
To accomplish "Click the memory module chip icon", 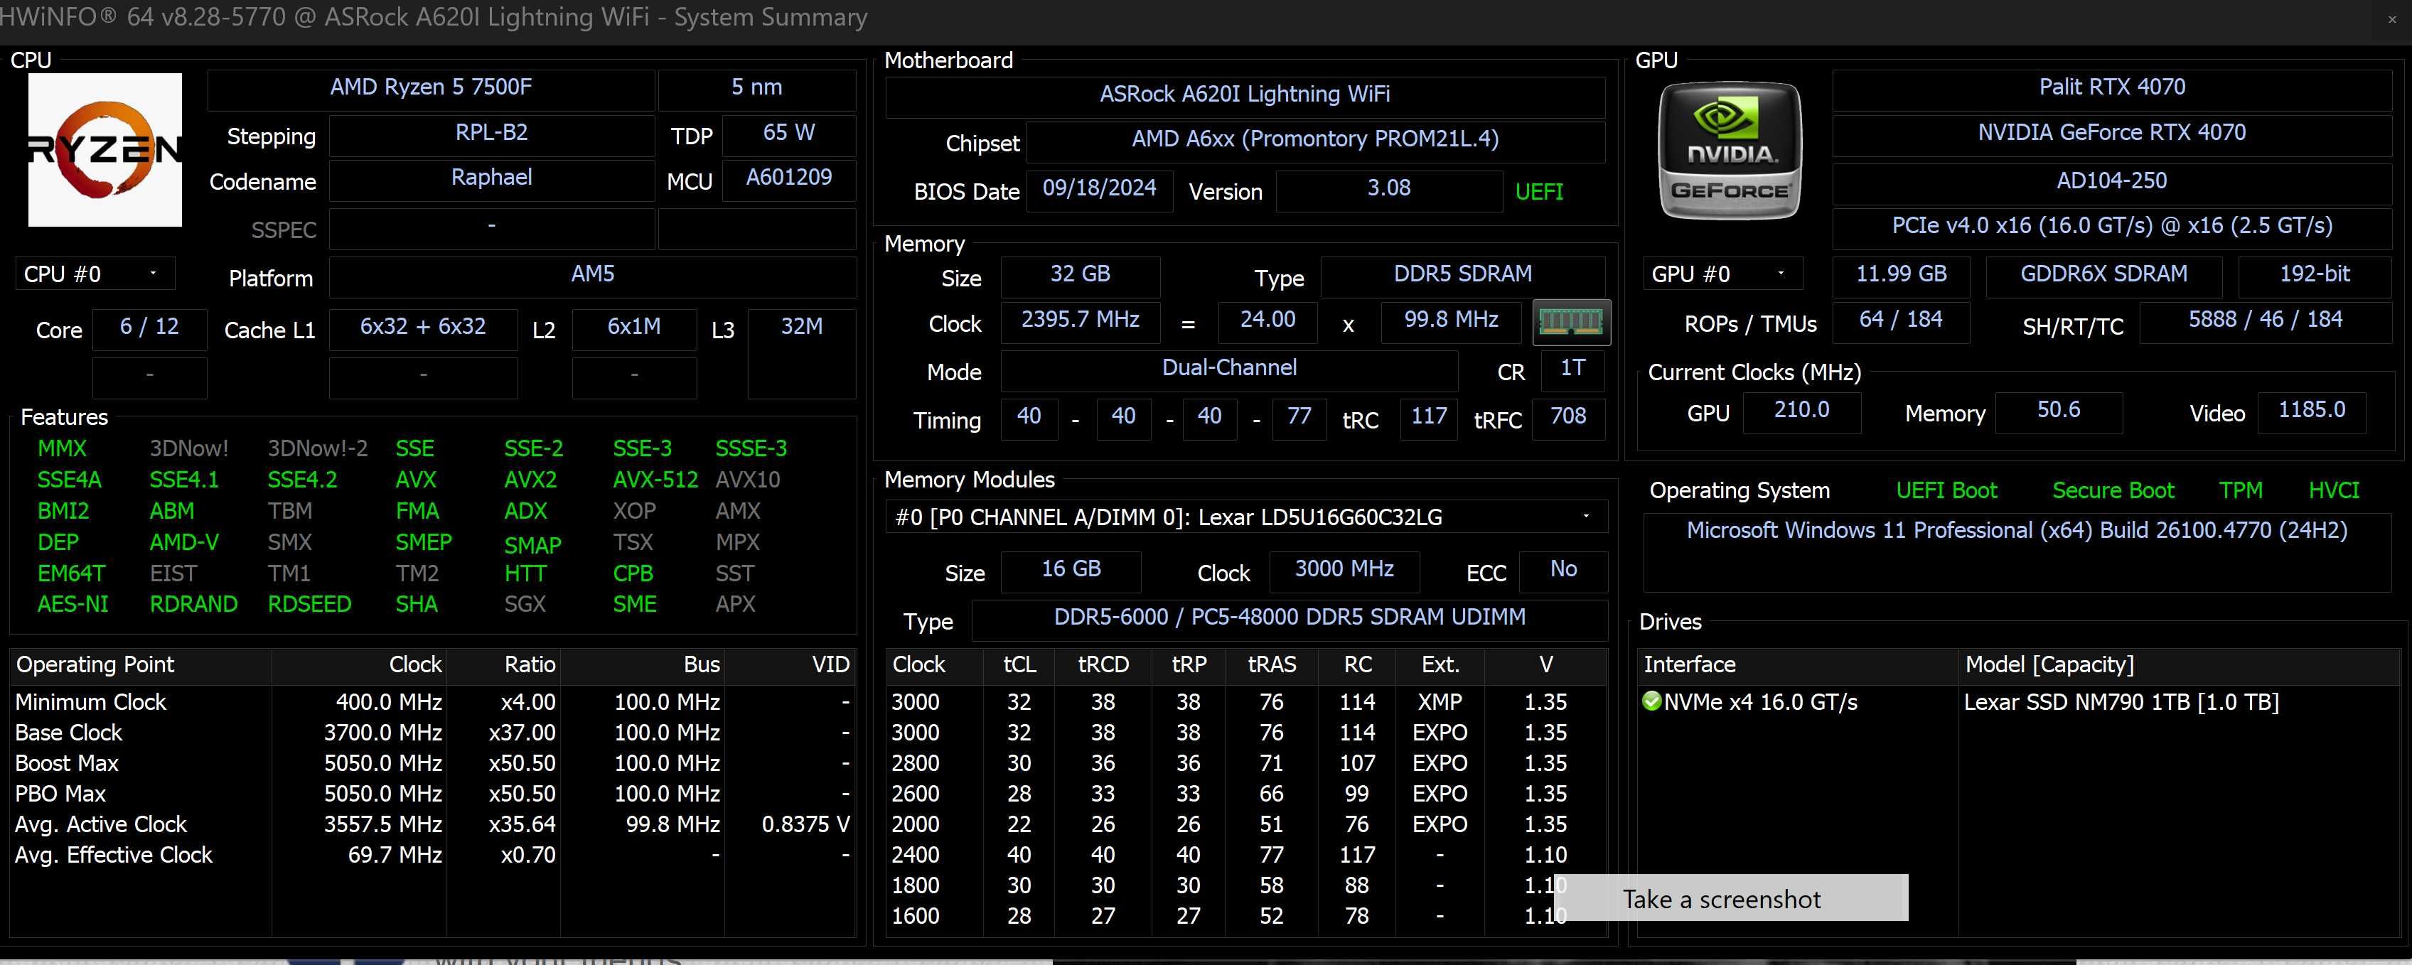I will point(1571,323).
